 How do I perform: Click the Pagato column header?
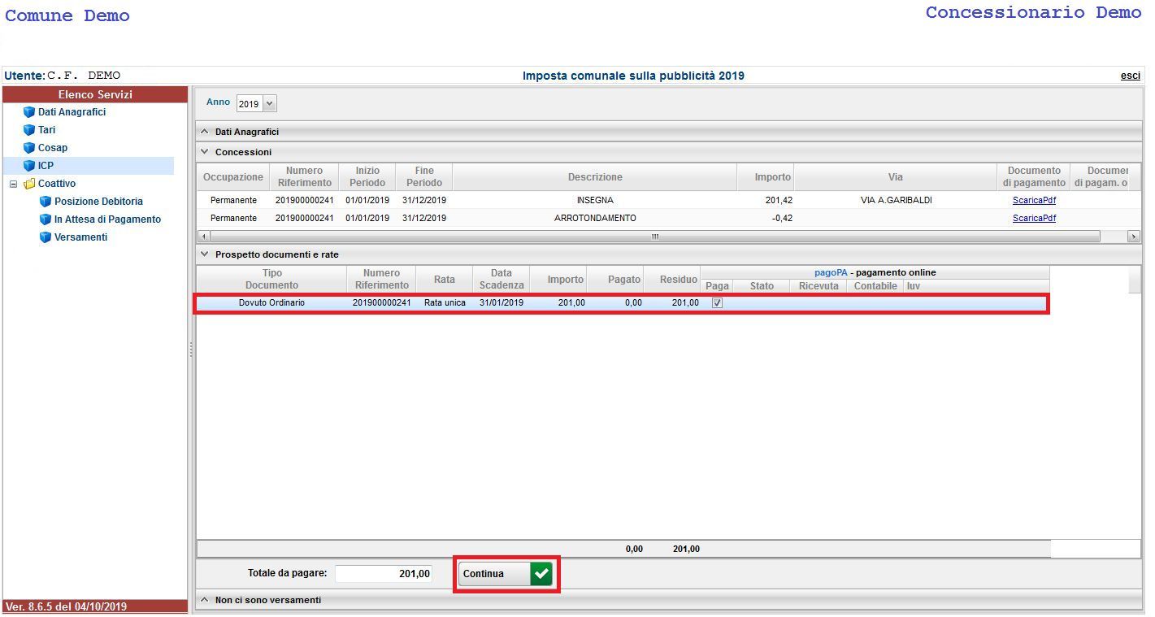tap(615, 280)
